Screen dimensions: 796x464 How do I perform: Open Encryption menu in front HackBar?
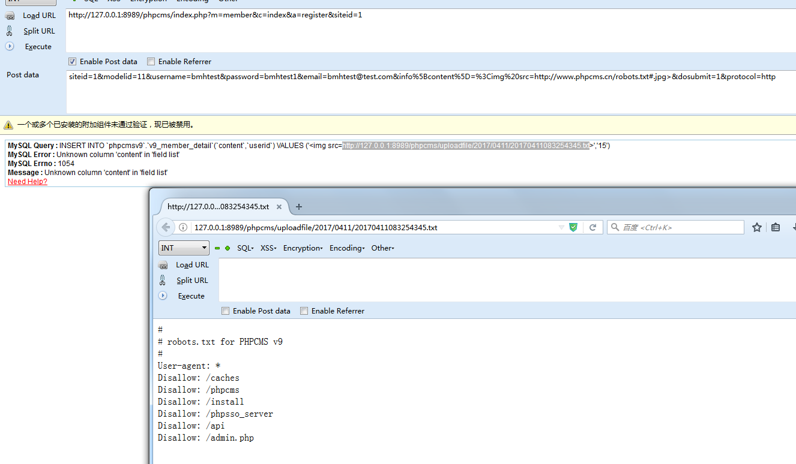(x=303, y=248)
